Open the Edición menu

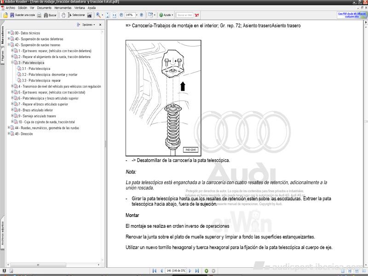tap(23, 8)
